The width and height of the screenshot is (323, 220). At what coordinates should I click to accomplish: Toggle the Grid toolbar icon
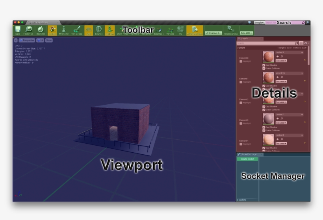(x=89, y=30)
